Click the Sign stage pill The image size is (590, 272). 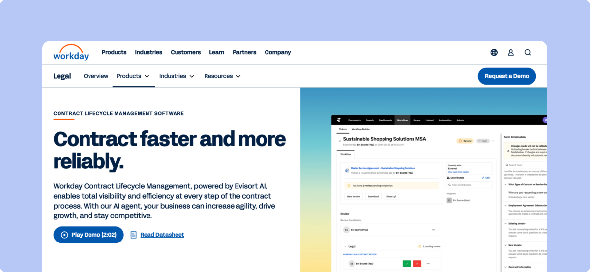[x=483, y=141]
